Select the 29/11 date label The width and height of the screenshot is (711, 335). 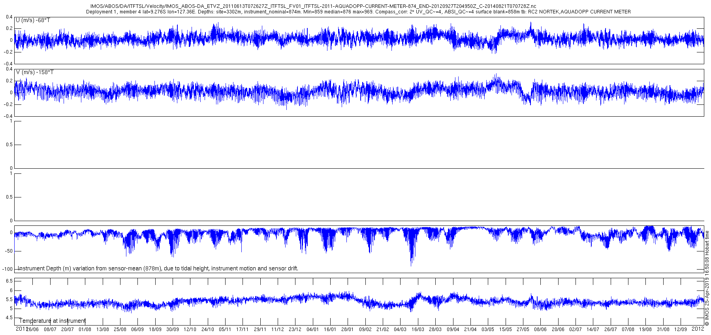(x=260, y=329)
